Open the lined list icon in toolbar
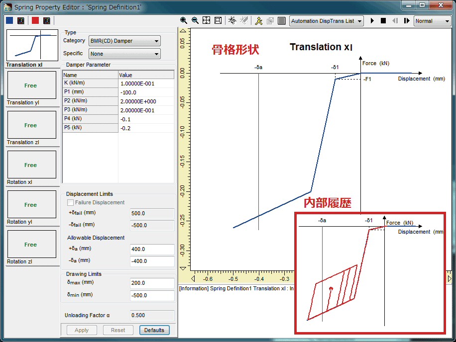 pos(281,20)
